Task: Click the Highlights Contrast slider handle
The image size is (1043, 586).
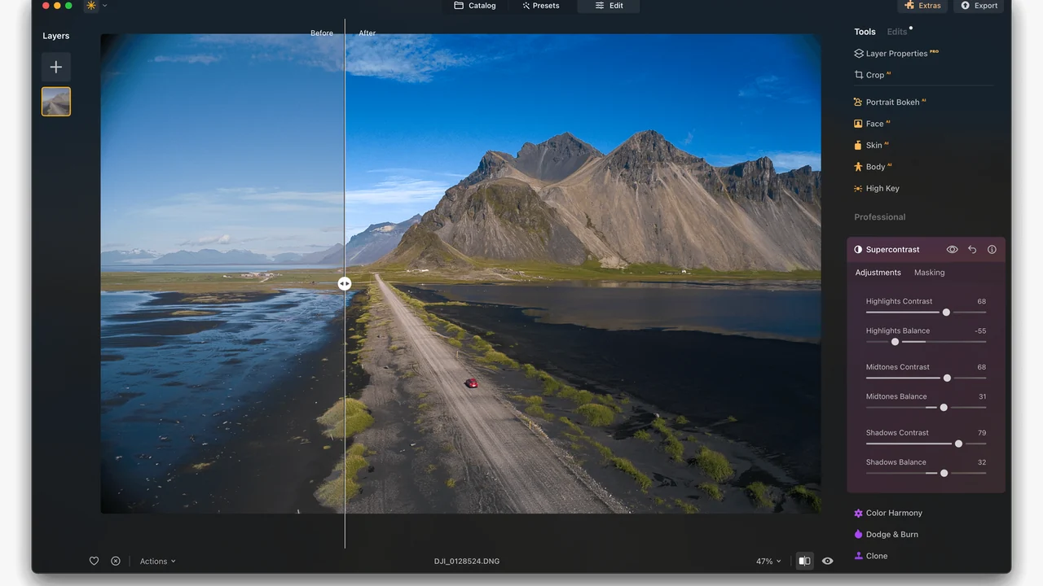Action: 946,313
